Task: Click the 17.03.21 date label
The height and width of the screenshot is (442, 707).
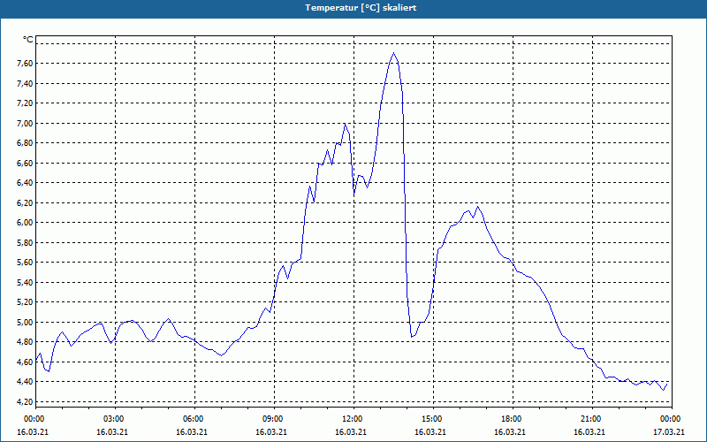Action: [669, 432]
